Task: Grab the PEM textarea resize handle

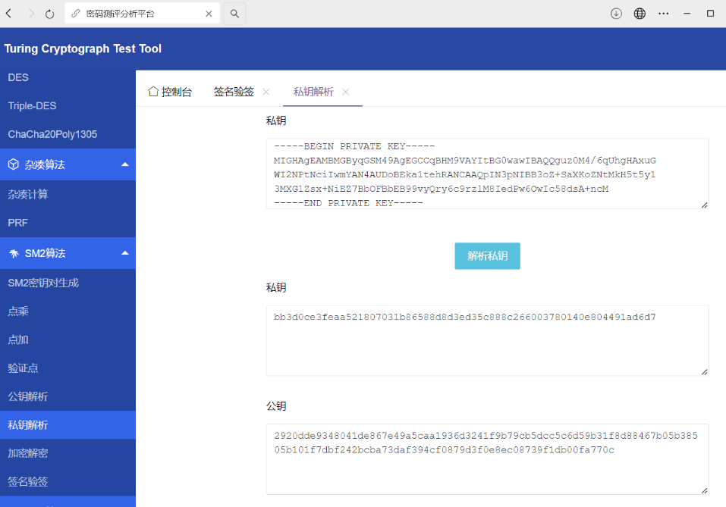Action: click(704, 205)
